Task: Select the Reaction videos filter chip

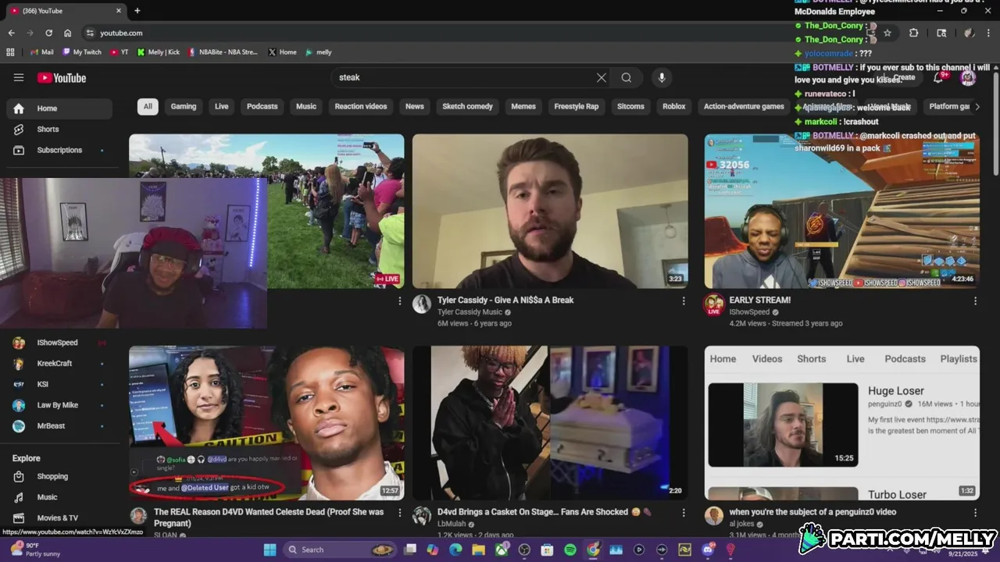Action: point(361,106)
